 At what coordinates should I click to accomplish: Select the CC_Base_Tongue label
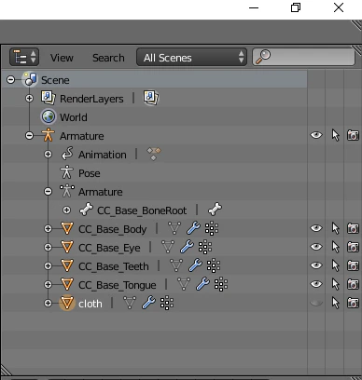click(118, 285)
